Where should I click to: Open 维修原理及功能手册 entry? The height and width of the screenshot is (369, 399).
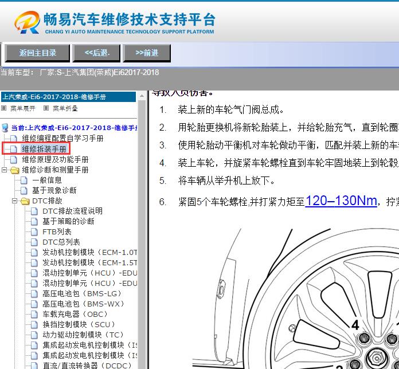(55, 159)
